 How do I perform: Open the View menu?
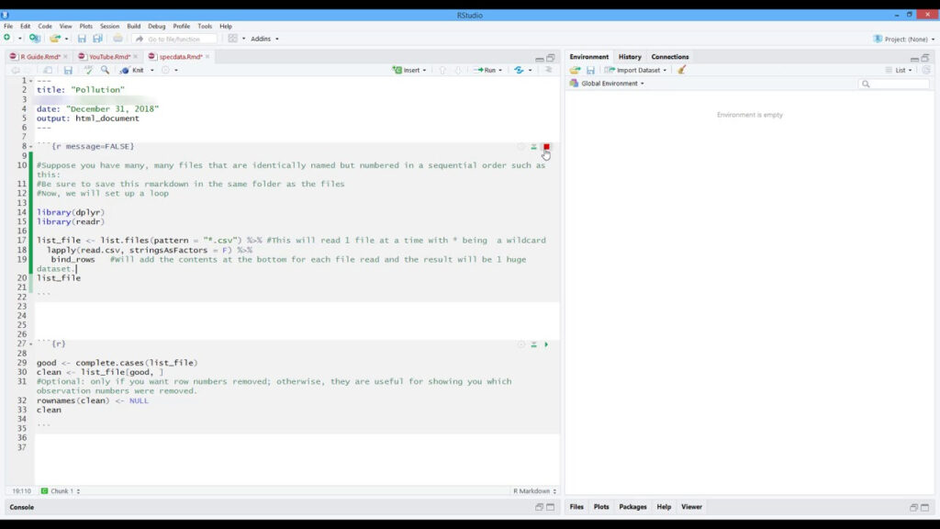click(65, 27)
